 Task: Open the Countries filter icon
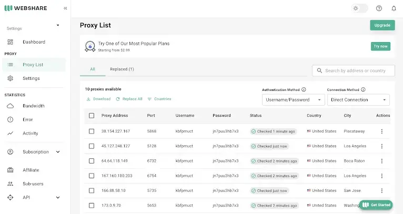tap(149, 99)
